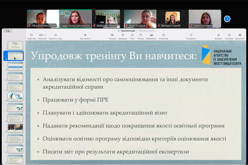Select slide 2 thumbnail
Screen dimensions: 248x165
[x=15, y=56]
